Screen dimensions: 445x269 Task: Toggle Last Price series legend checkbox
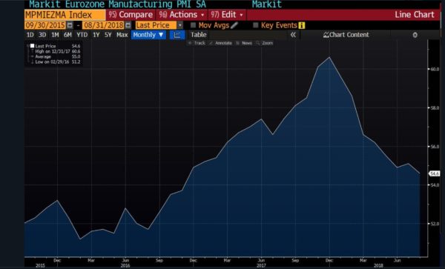(33, 46)
